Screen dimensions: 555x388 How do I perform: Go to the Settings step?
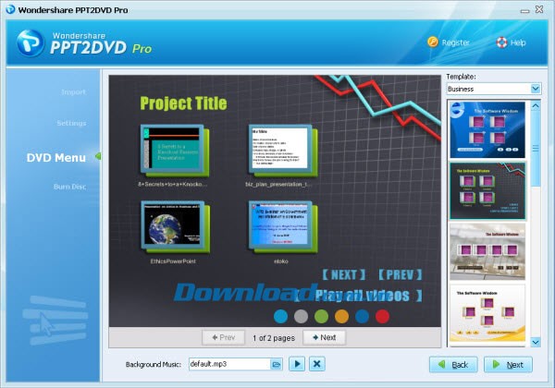click(x=71, y=123)
